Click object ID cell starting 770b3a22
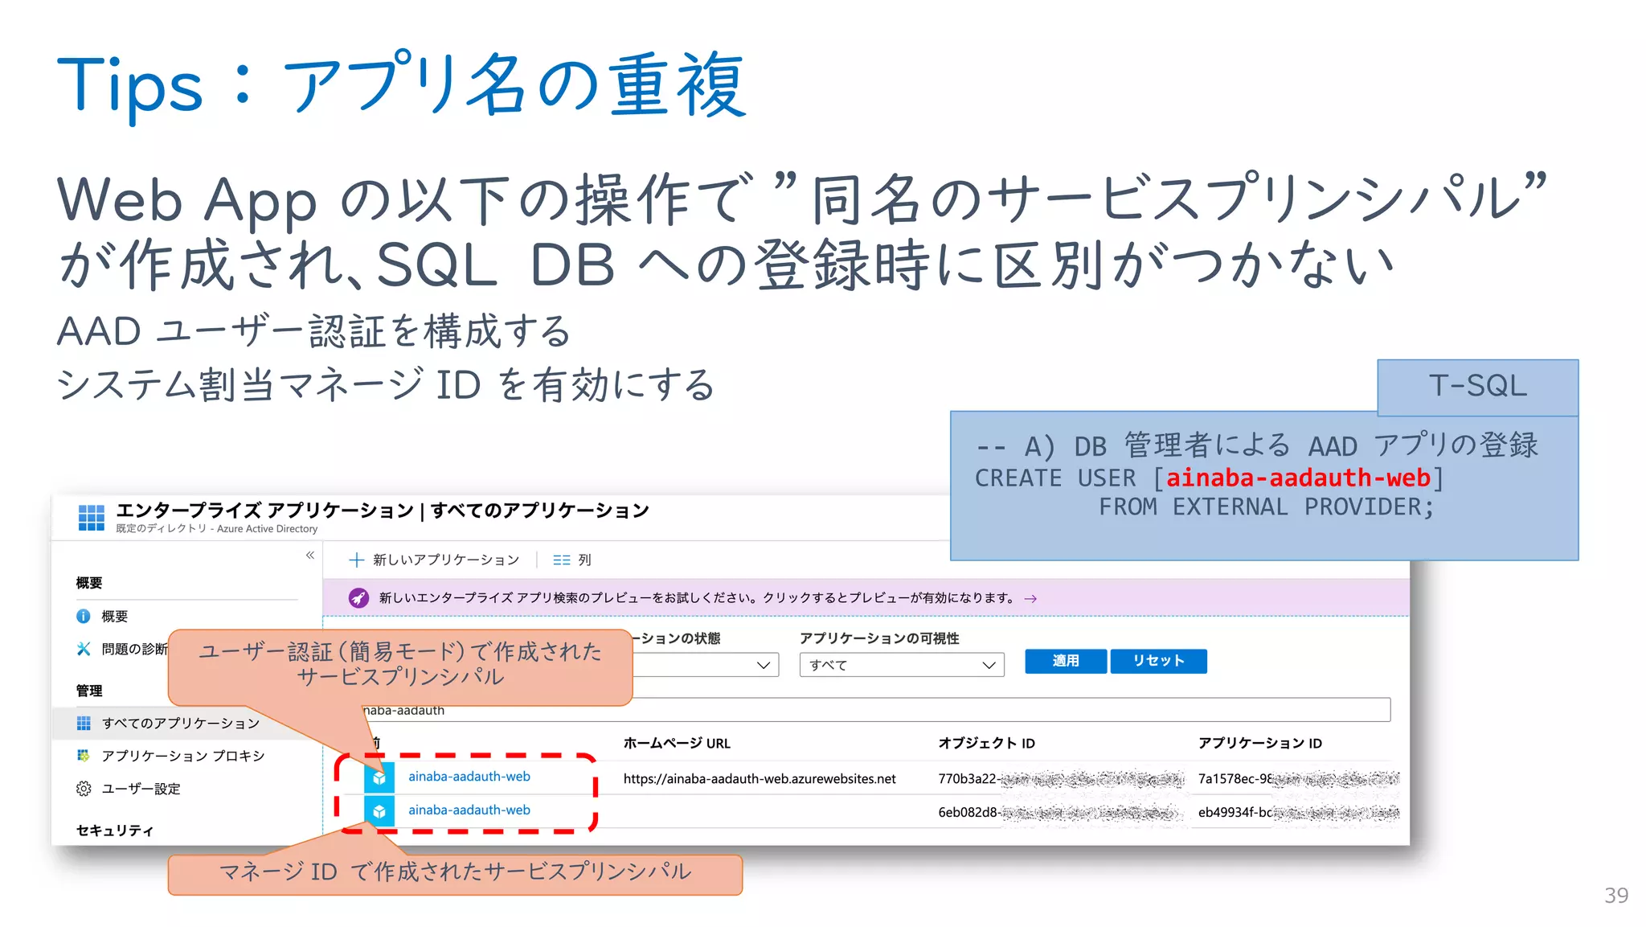The image size is (1646, 927). tap(1061, 779)
